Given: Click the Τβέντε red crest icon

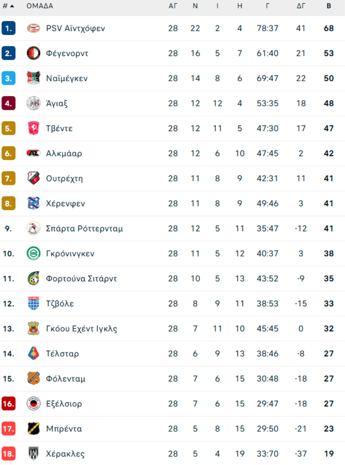Looking at the screenshot, I should pos(33,128).
